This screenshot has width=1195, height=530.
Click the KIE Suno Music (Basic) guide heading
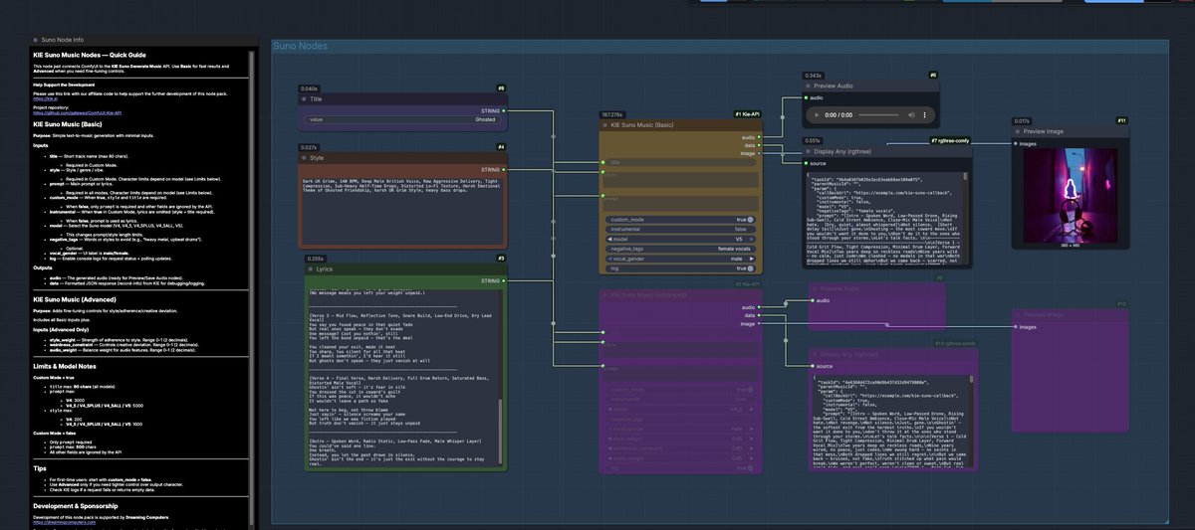[x=69, y=124]
